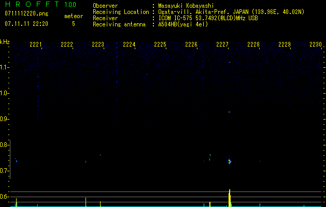The image size is (326, 207).
Task: Click the 2228 time axis marker
Action: click(x=253, y=45)
